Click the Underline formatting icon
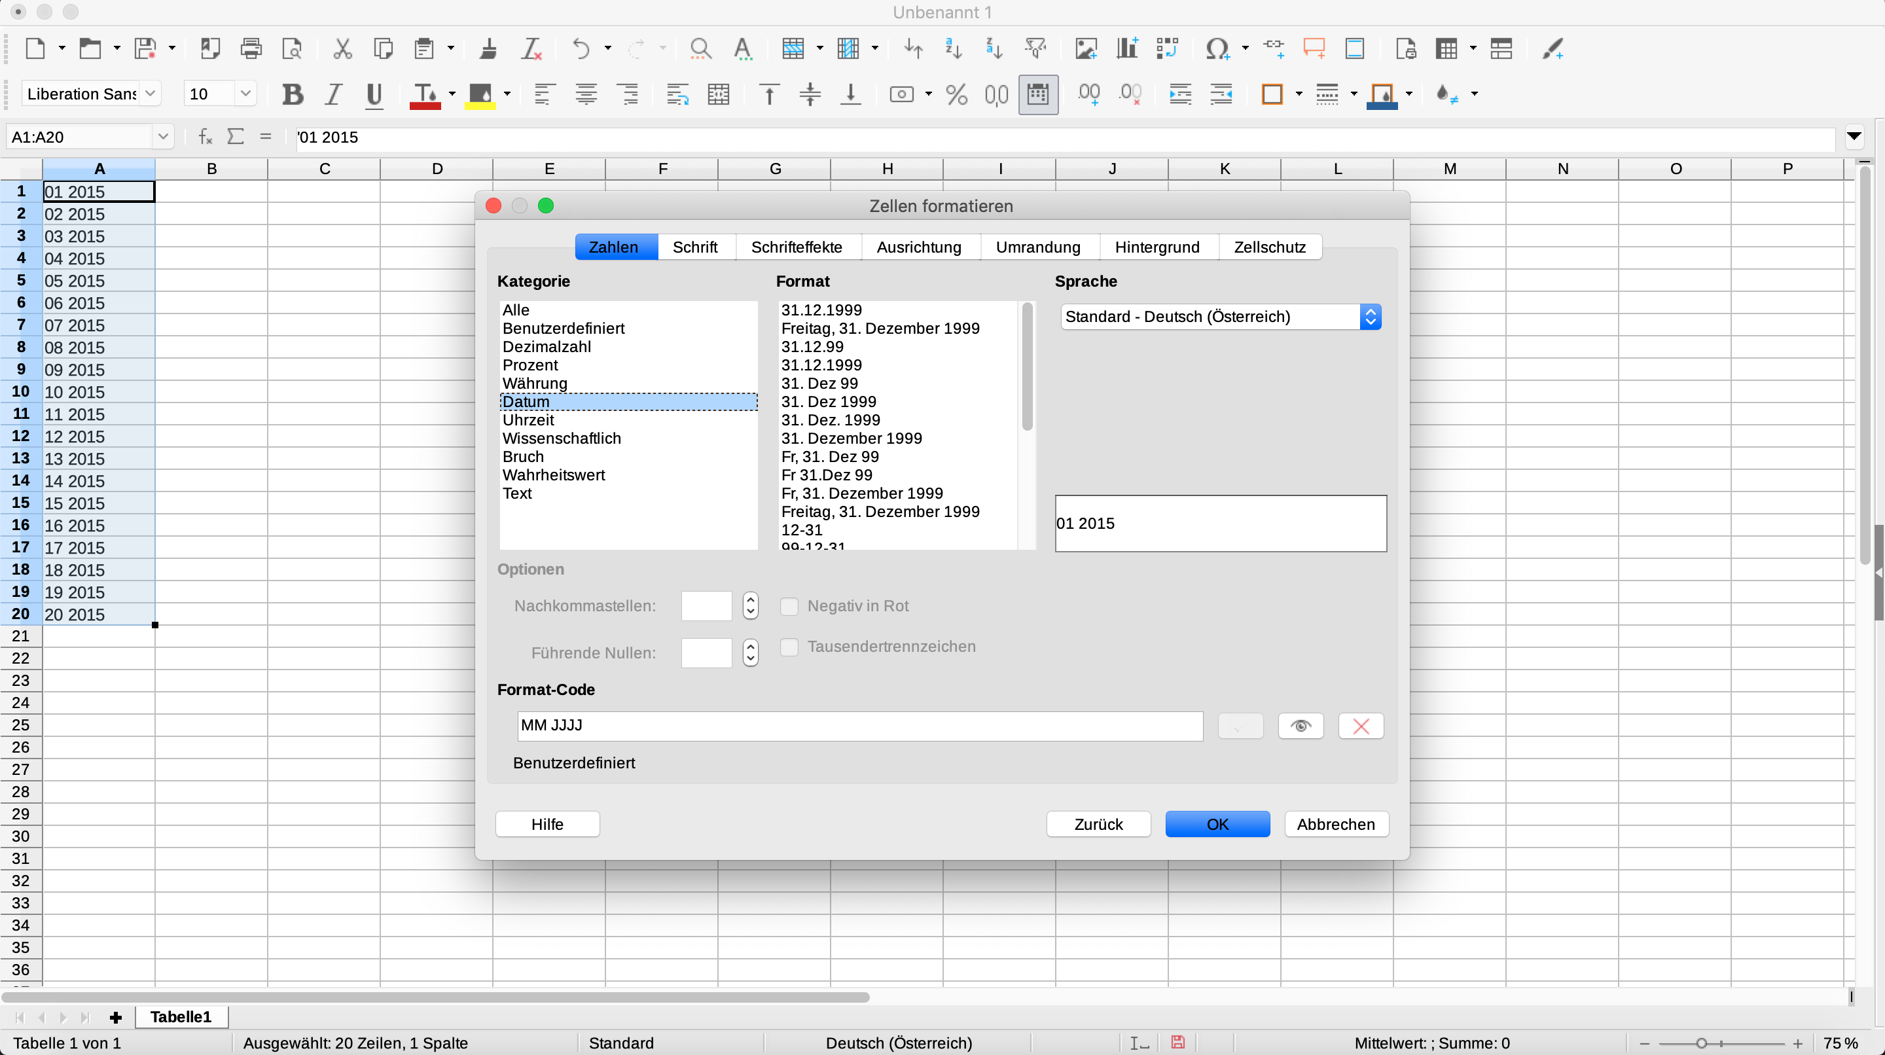Image resolution: width=1885 pixels, height=1055 pixels. pyautogui.click(x=374, y=94)
